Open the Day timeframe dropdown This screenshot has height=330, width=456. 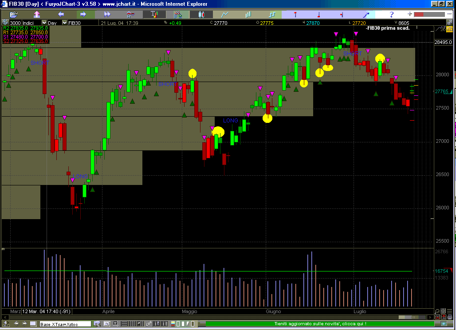tap(65, 23)
